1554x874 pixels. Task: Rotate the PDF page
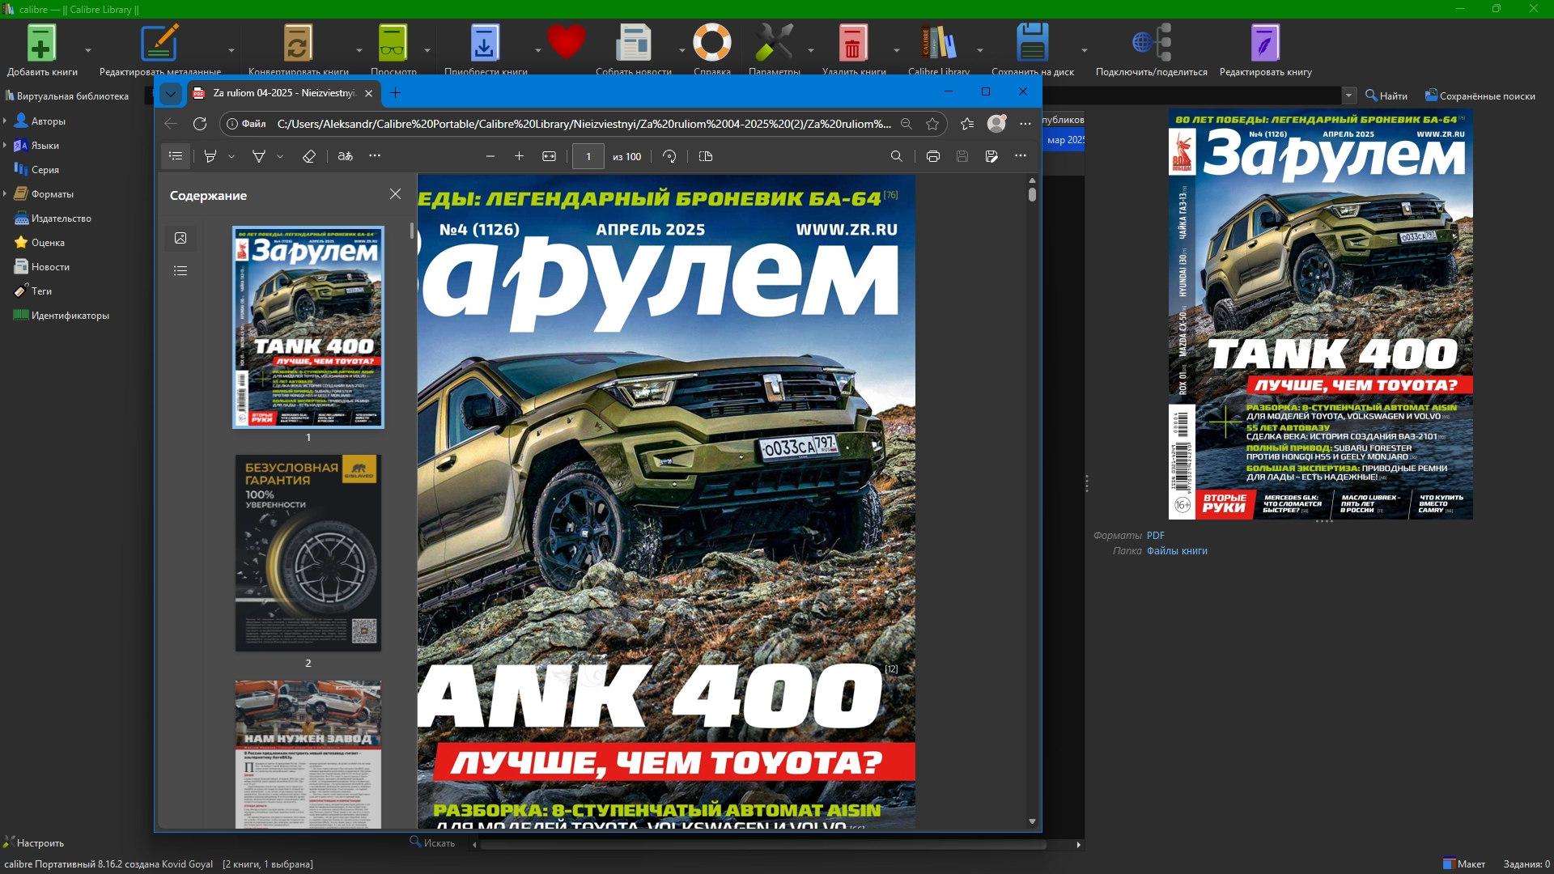[x=669, y=156]
